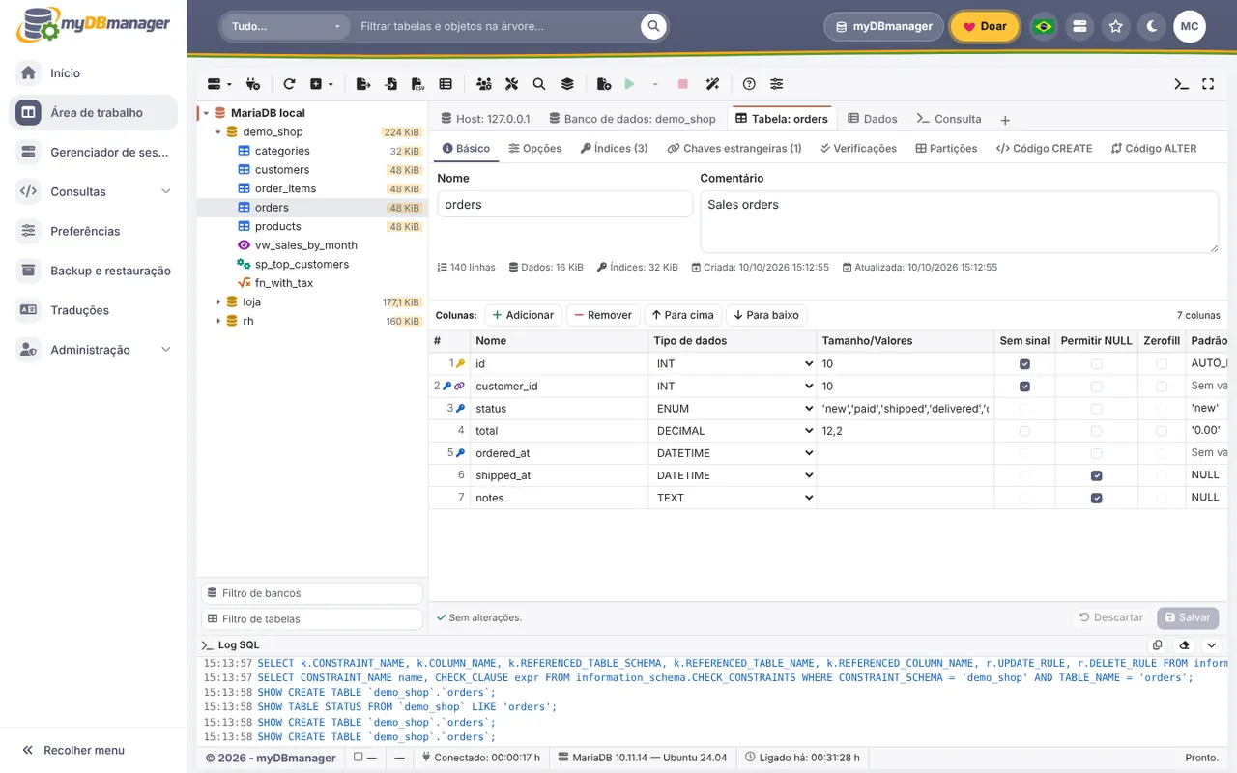Click the magic wand icon in the toolbar
1237x773 pixels.
(713, 84)
